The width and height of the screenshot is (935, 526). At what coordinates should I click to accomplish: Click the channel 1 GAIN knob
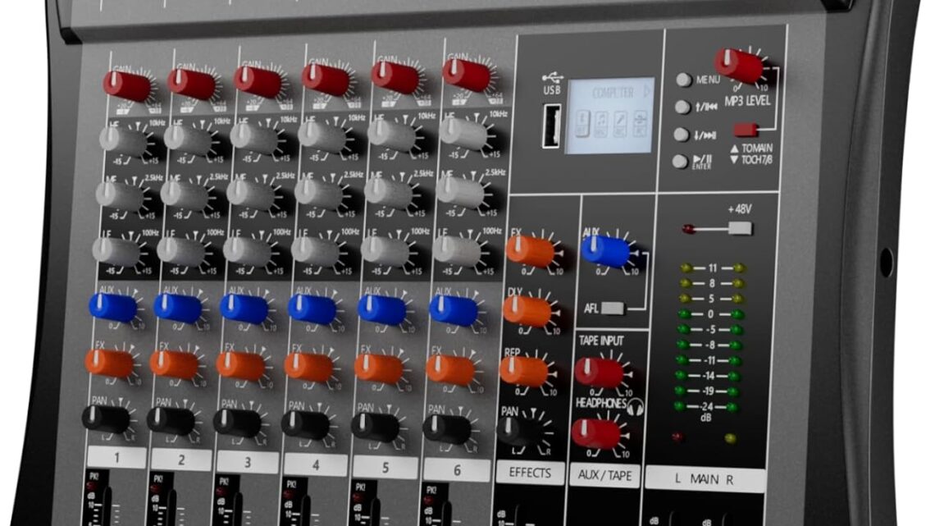click(x=126, y=85)
